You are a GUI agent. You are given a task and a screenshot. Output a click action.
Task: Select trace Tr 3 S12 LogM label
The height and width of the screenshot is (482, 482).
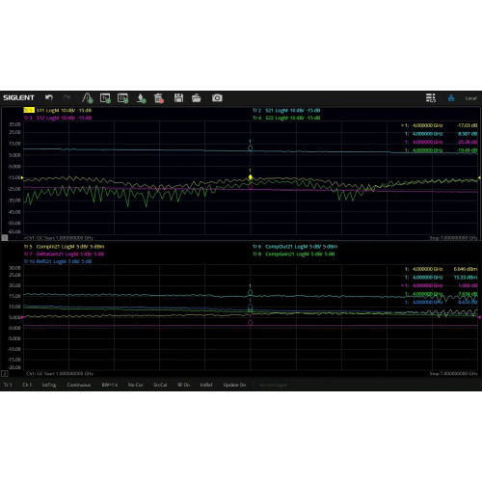58,118
